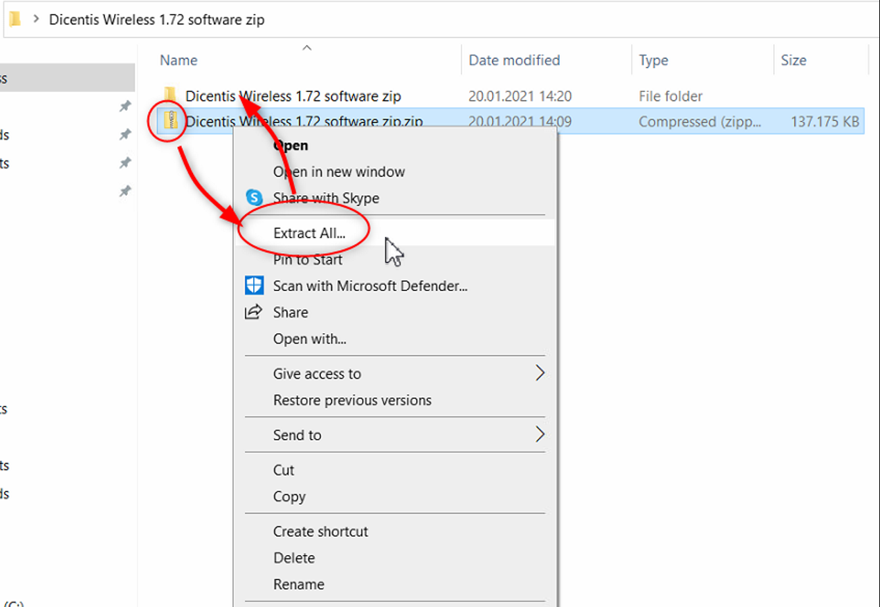Click Restore previous versions entry
The image size is (880, 607).
pos(352,400)
